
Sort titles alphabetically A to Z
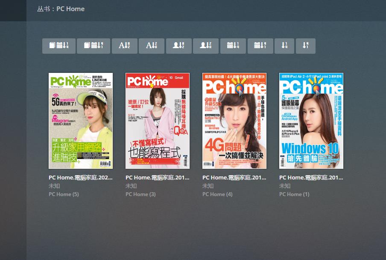[x=125, y=46]
